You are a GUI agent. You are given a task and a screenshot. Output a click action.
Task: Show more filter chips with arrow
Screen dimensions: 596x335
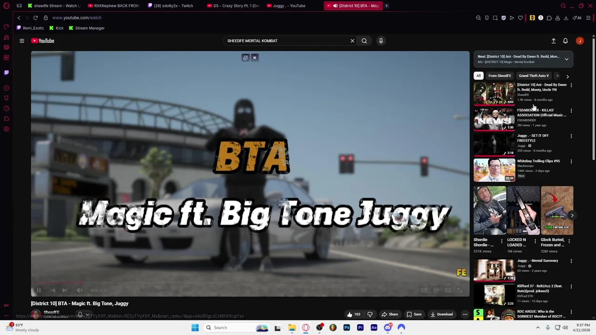[x=567, y=76]
